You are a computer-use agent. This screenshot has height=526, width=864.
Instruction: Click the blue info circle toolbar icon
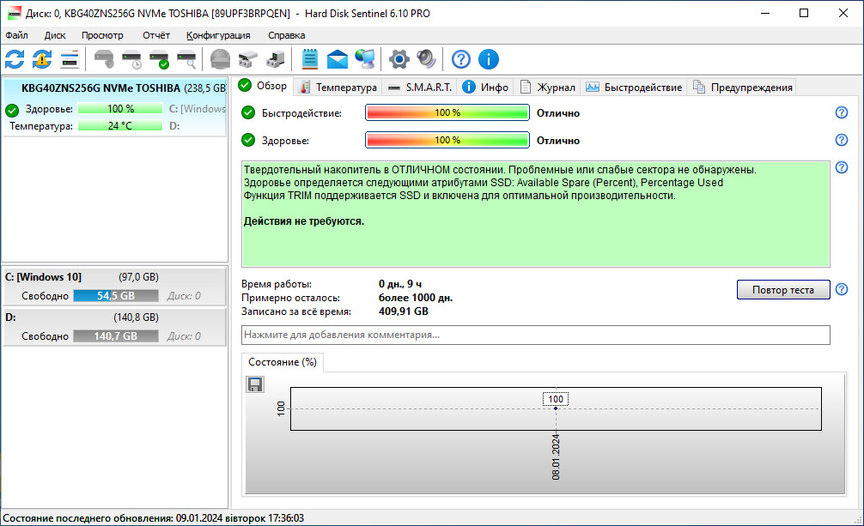(489, 59)
